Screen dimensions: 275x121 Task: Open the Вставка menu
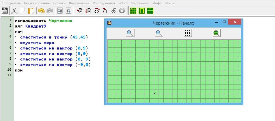[59, 3]
